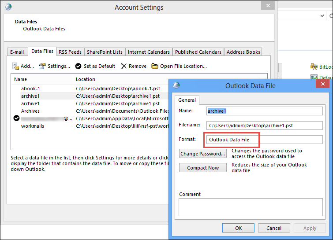Click the Compact Now button
The height and width of the screenshot is (240, 333).
tap(202, 168)
